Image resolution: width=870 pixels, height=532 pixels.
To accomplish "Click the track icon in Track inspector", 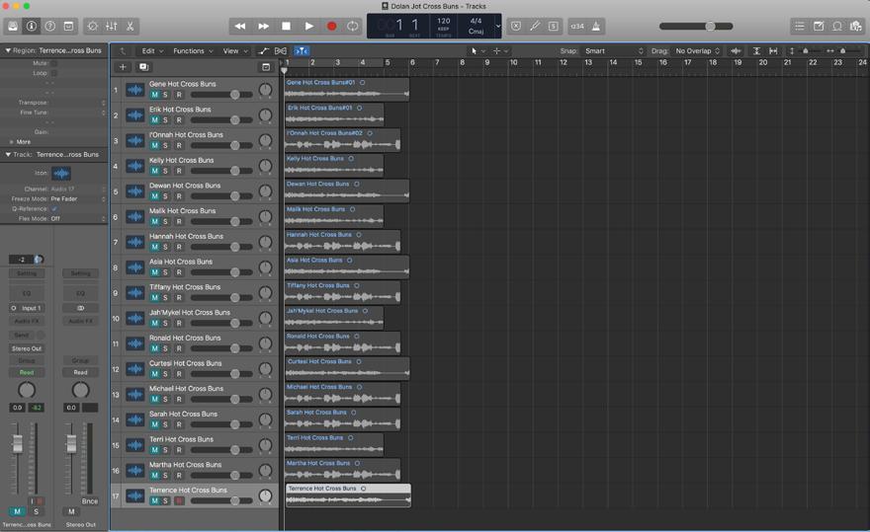I will coord(61,174).
